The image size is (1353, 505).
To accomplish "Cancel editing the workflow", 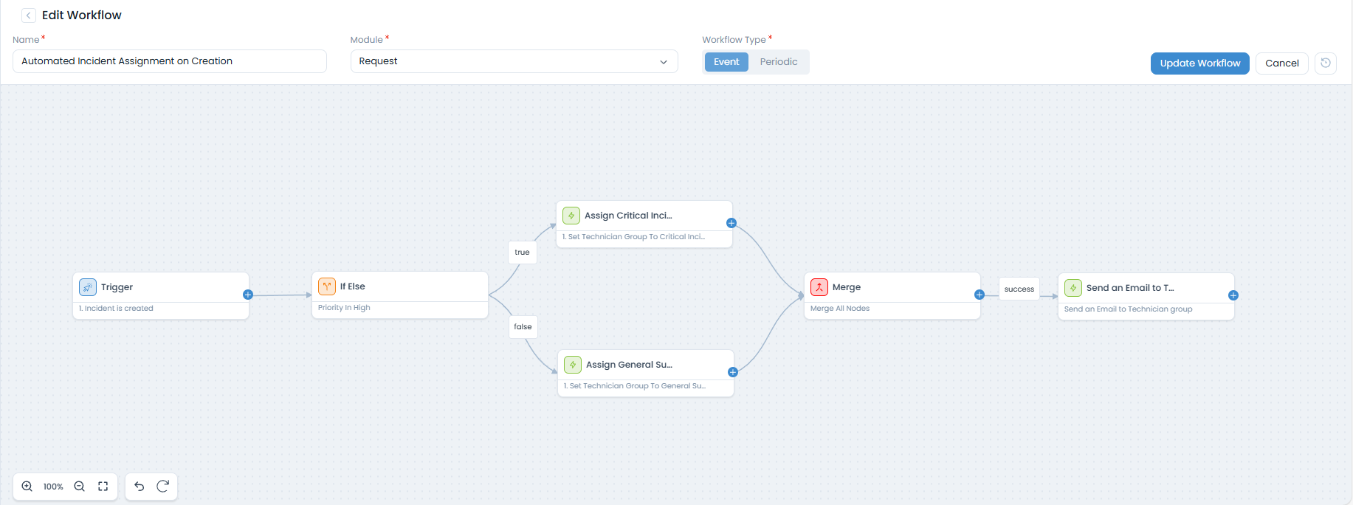I will click(x=1281, y=63).
